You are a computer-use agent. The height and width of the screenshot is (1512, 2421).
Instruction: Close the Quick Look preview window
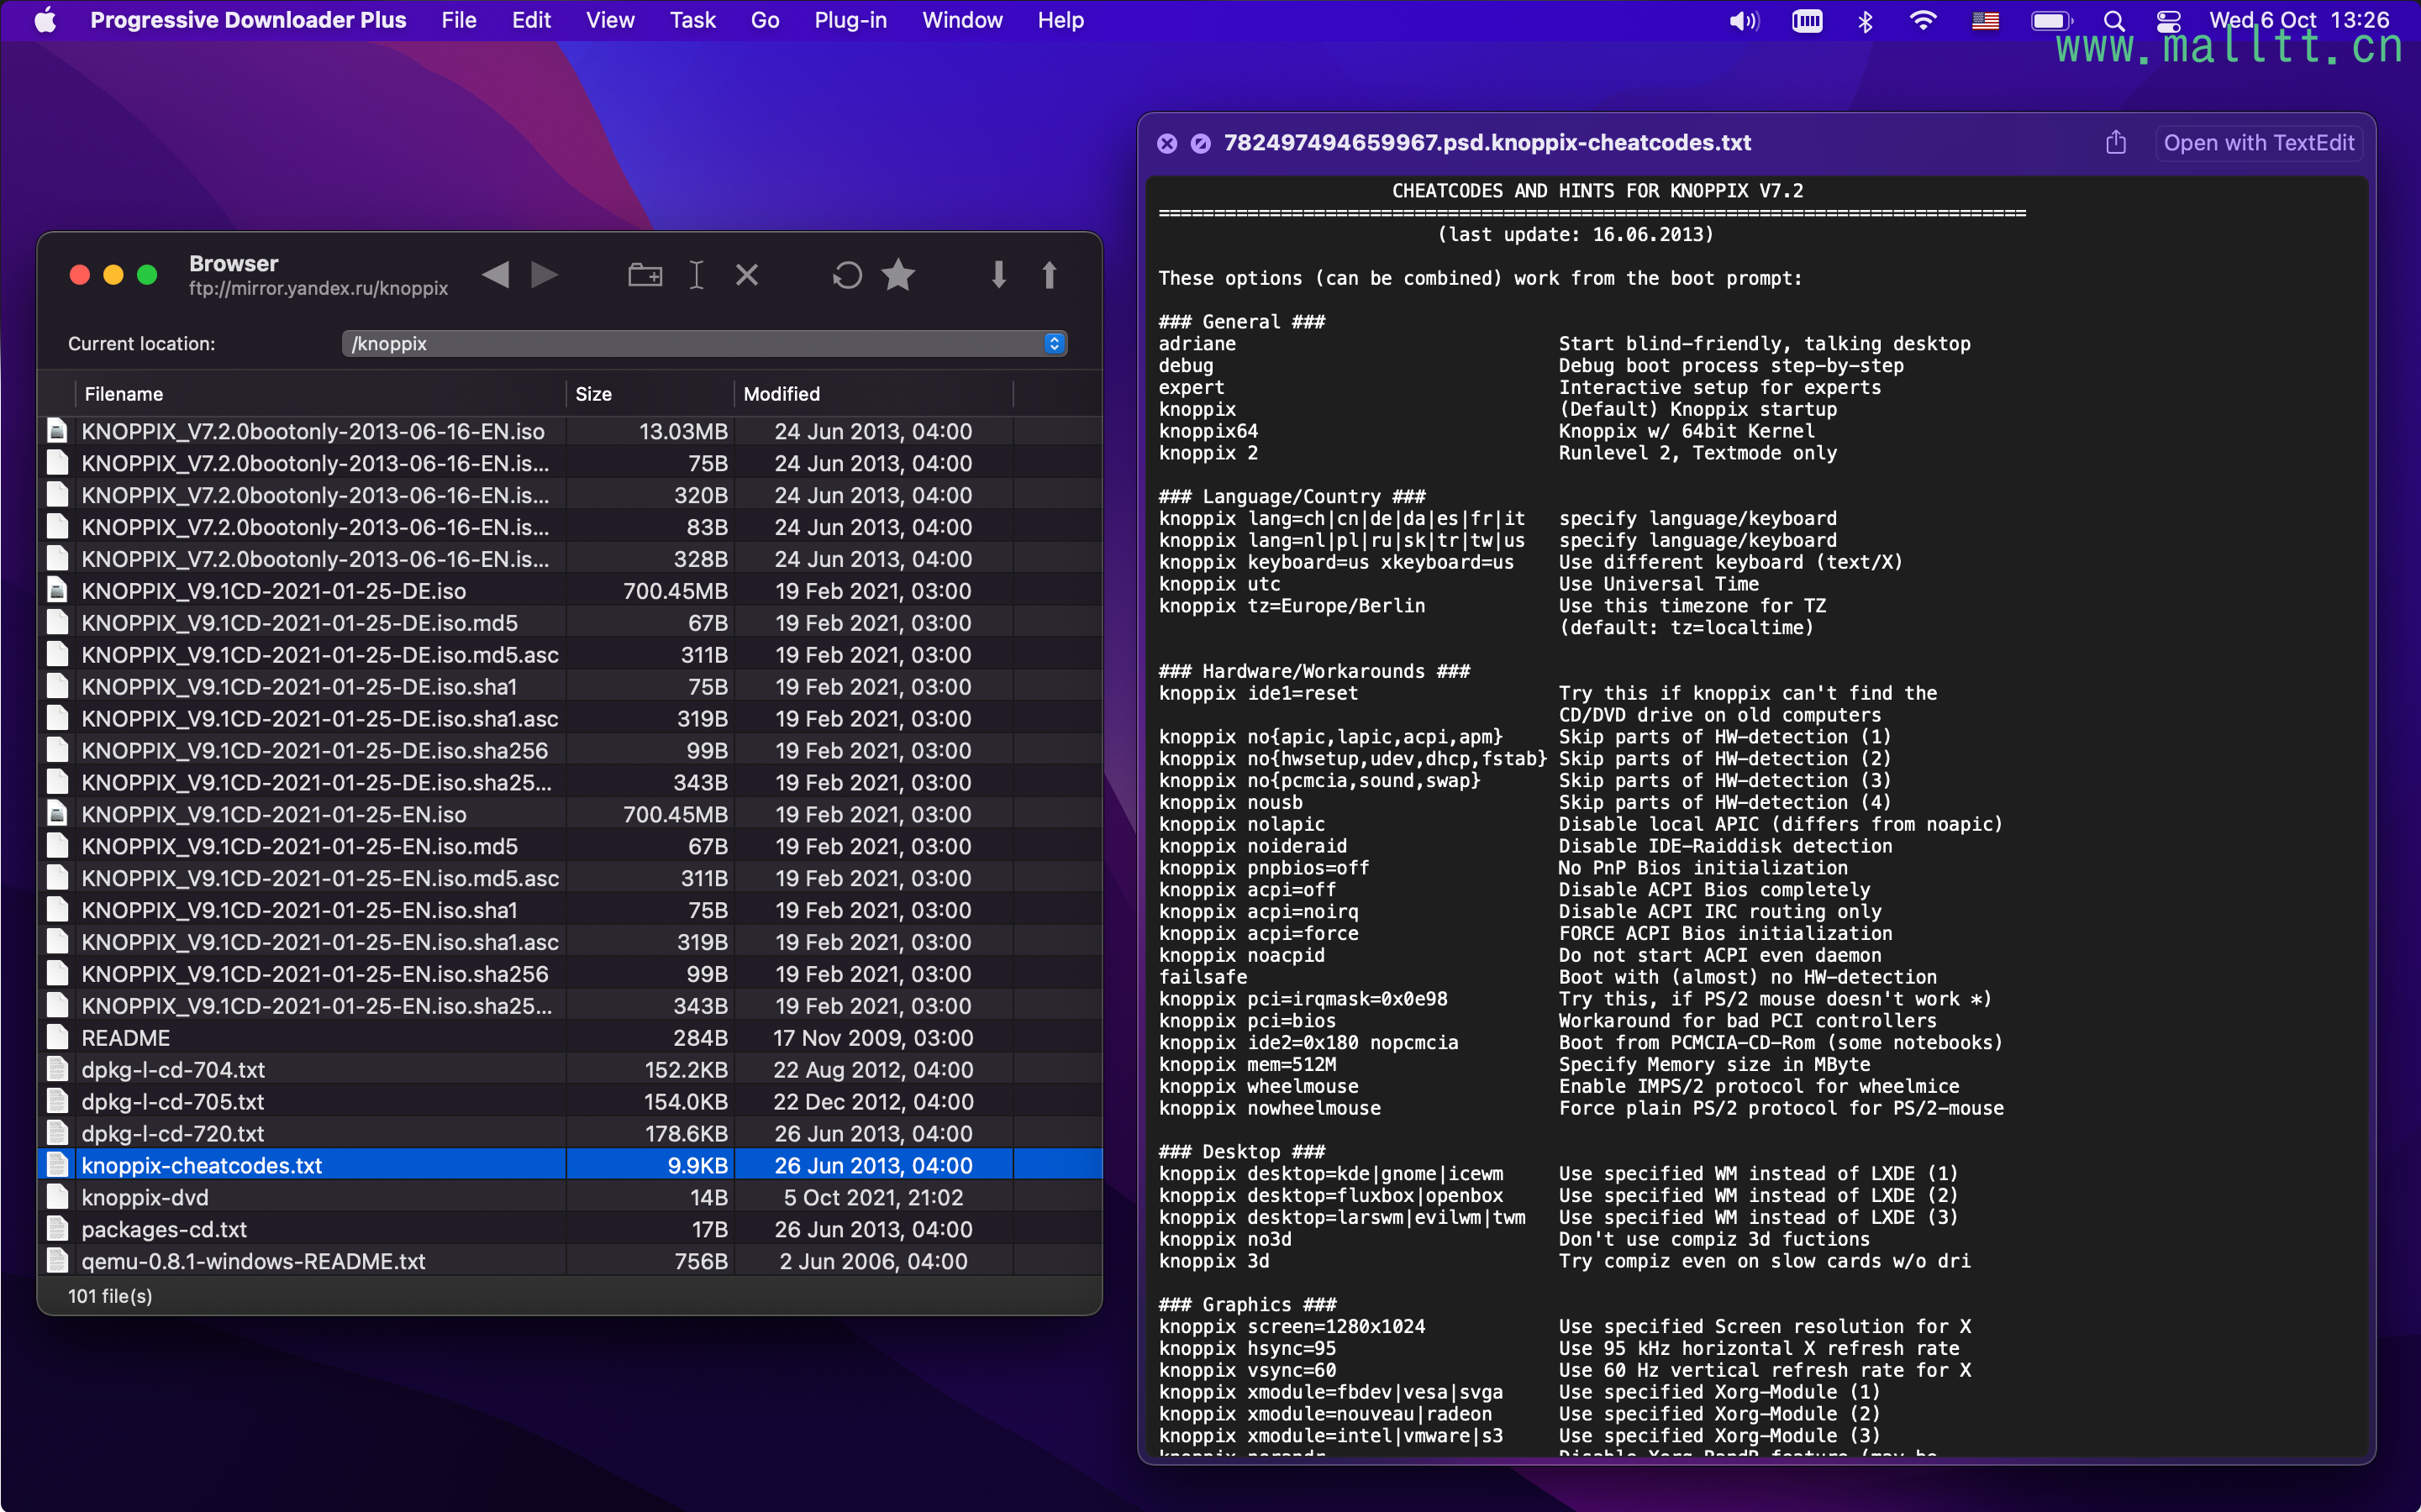pyautogui.click(x=1167, y=143)
